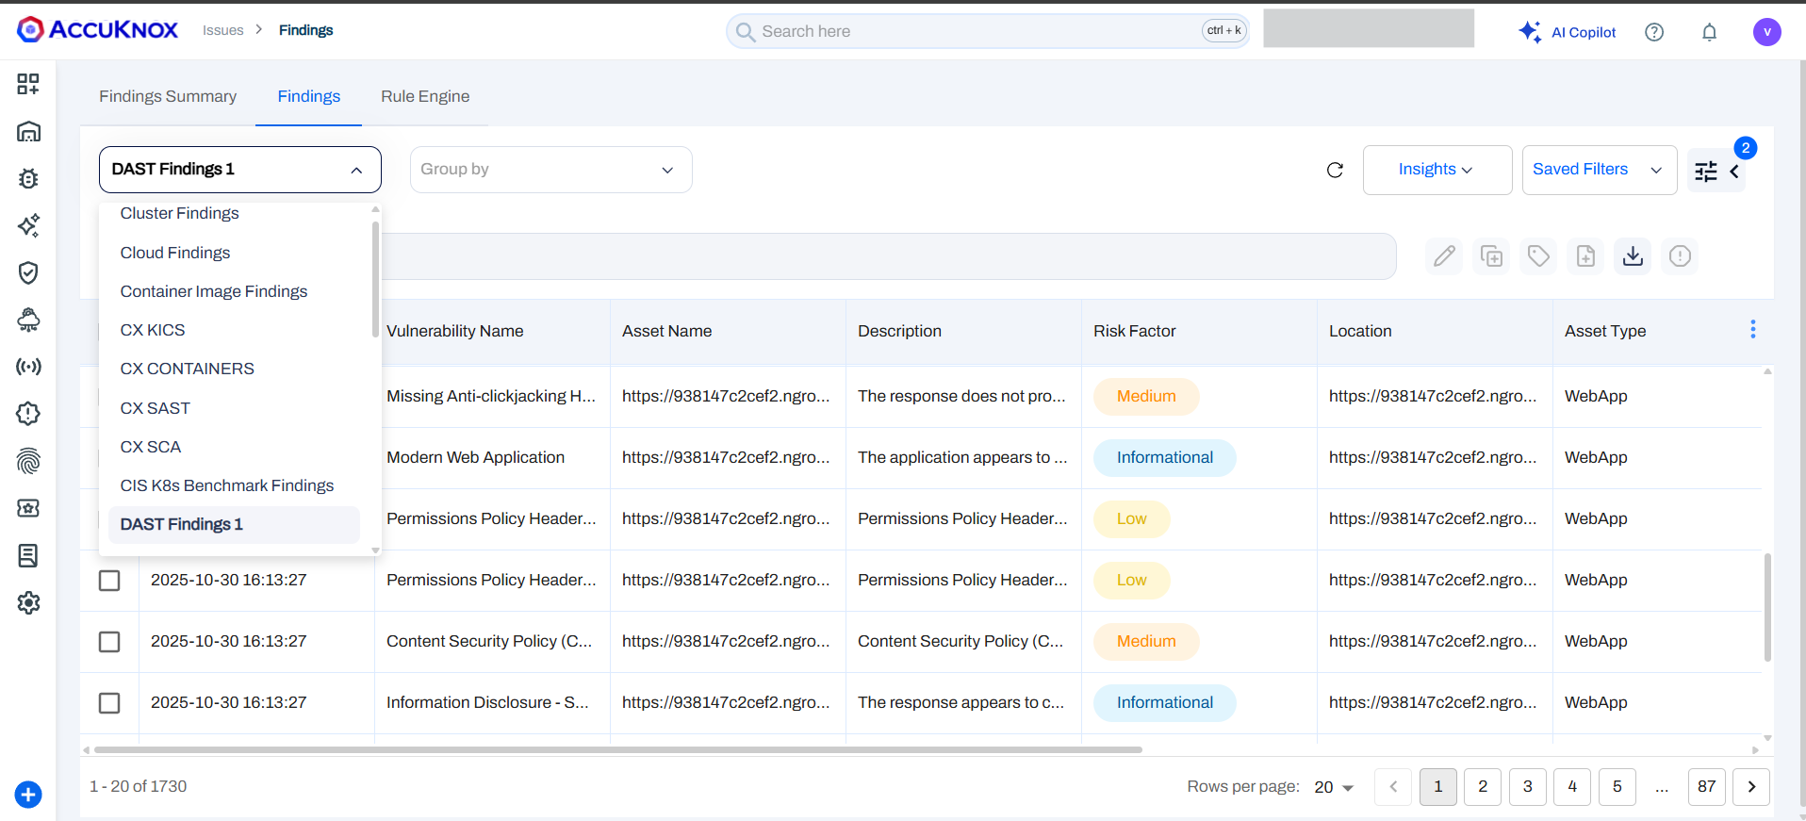Image resolution: width=1806 pixels, height=821 pixels.
Task: Select Cluster Findings from the list
Action: tap(235, 213)
